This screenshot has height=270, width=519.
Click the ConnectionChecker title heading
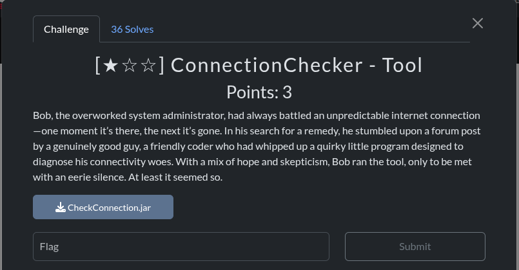(259, 66)
